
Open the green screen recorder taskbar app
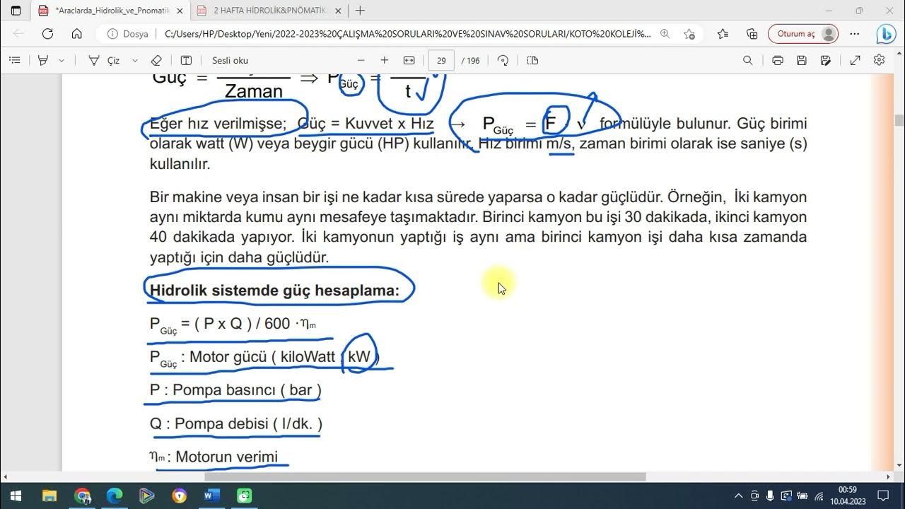pos(244,496)
